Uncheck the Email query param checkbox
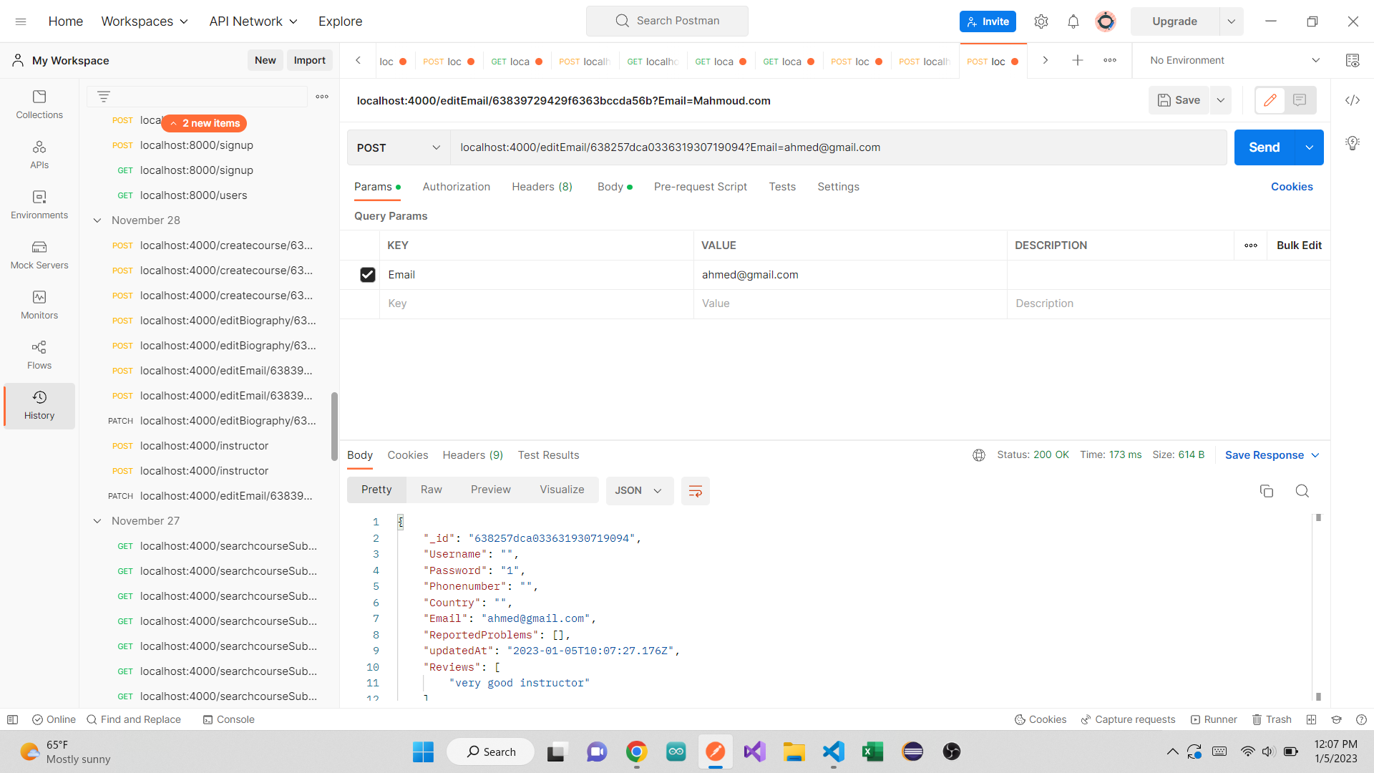1374x773 pixels. coord(367,275)
